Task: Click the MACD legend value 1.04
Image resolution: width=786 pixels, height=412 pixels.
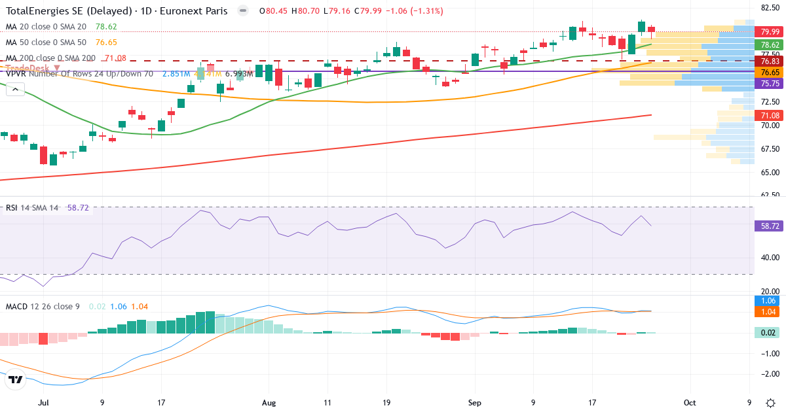Action: [x=140, y=306]
